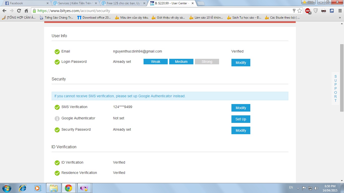Image resolution: width=344 pixels, height=193 pixels.
Task: Select the User Center tab
Action: click(171, 3)
